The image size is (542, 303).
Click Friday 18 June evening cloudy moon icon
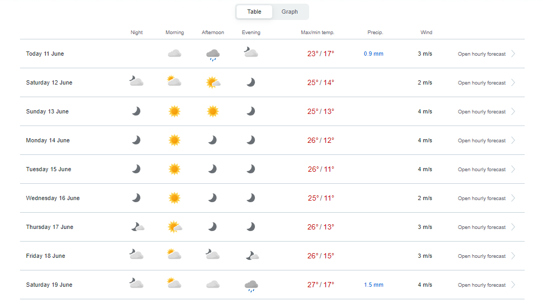point(252,256)
